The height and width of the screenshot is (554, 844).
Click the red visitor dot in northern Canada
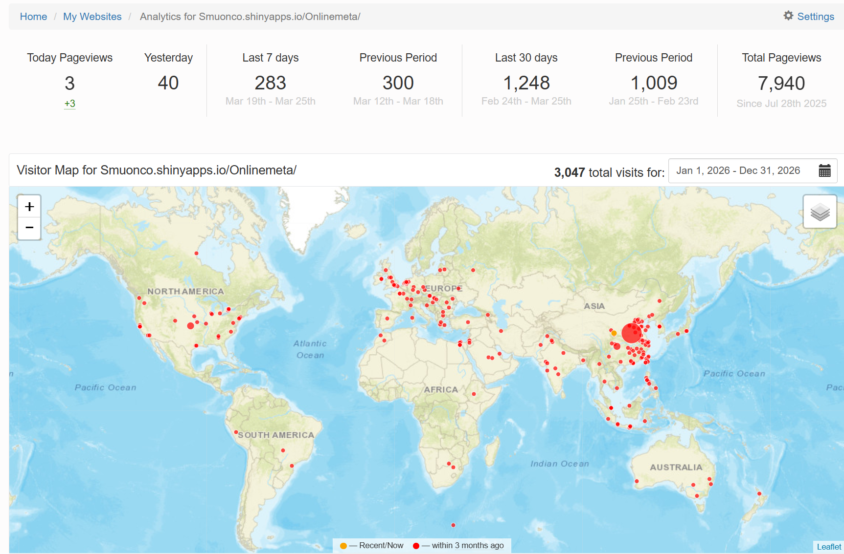pos(196,253)
